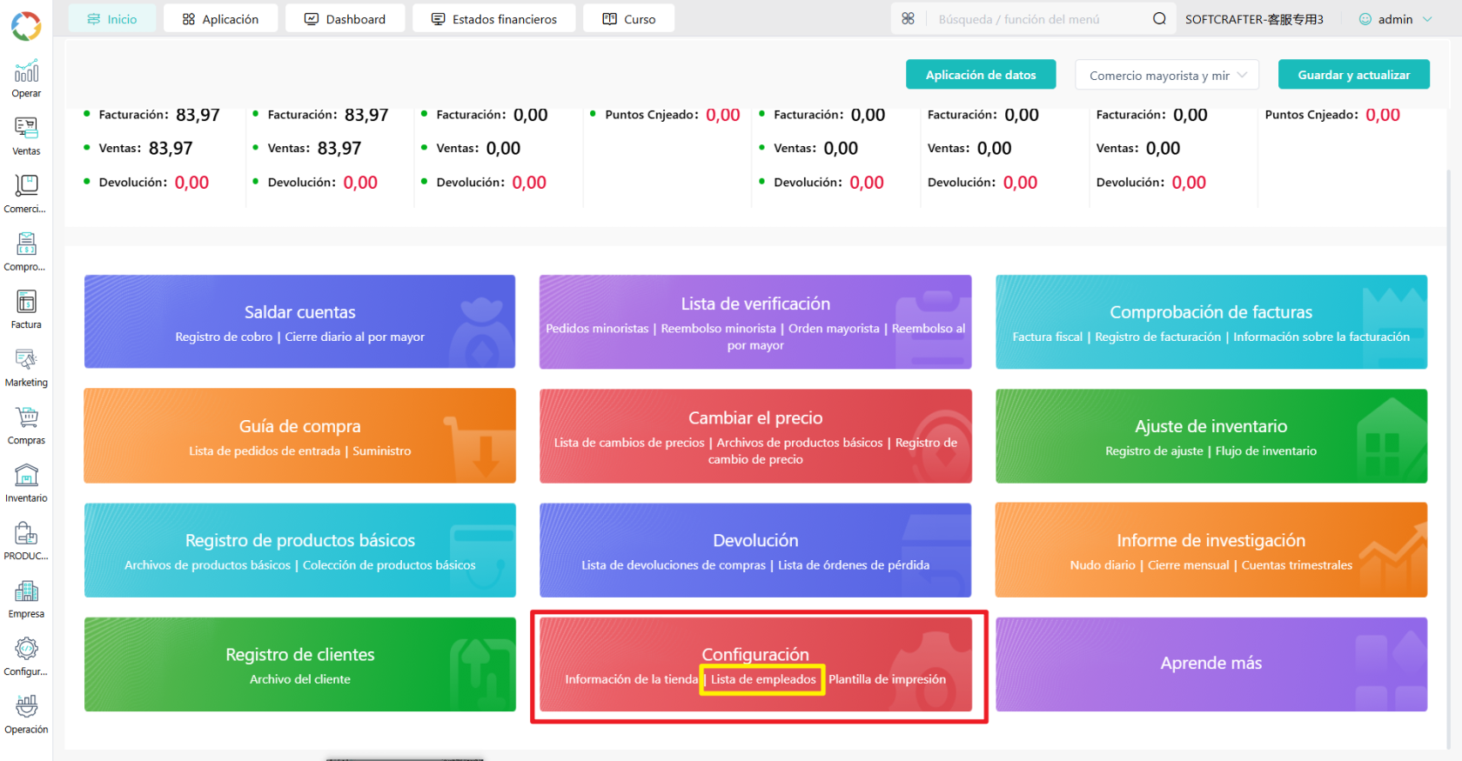Open Flujo de inventario link
The image size is (1462, 761).
pyautogui.click(x=1265, y=451)
